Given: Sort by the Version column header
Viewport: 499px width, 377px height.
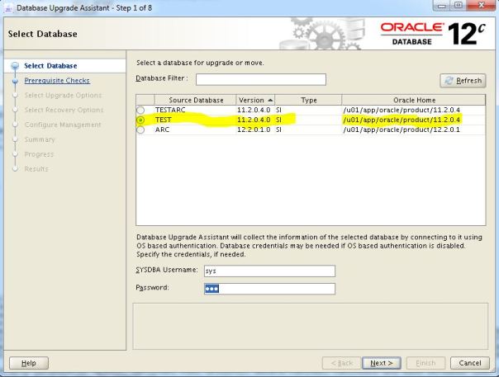Looking at the screenshot, I should (255, 100).
